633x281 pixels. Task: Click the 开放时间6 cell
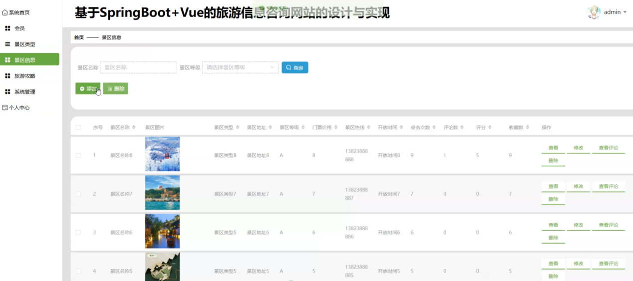click(x=389, y=233)
